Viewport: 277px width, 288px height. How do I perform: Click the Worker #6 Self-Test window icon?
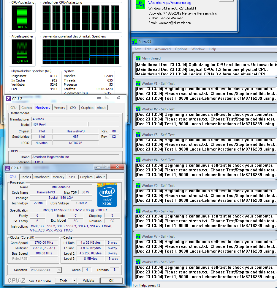(138, 211)
